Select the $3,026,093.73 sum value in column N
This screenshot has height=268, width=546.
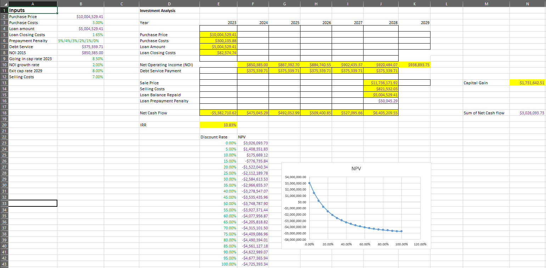tap(527, 113)
